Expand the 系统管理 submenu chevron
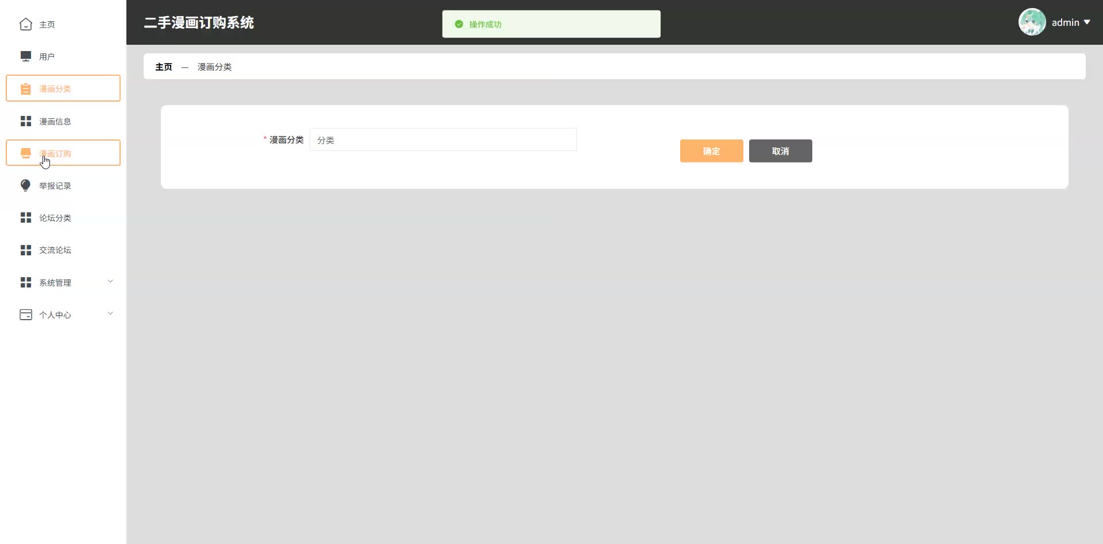The height and width of the screenshot is (544, 1103). click(110, 281)
